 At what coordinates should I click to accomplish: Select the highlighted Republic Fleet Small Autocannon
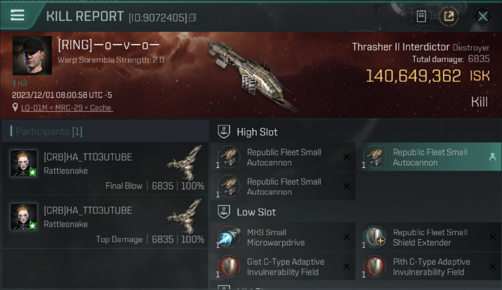click(429, 157)
